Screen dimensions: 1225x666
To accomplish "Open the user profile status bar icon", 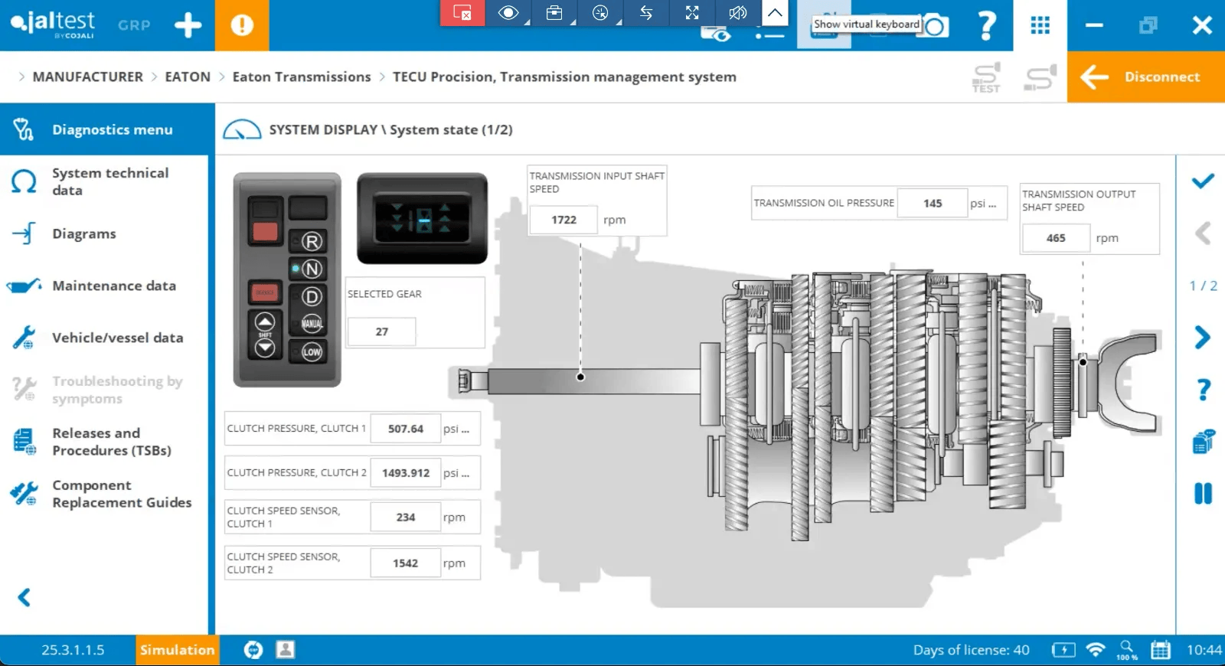I will (286, 650).
